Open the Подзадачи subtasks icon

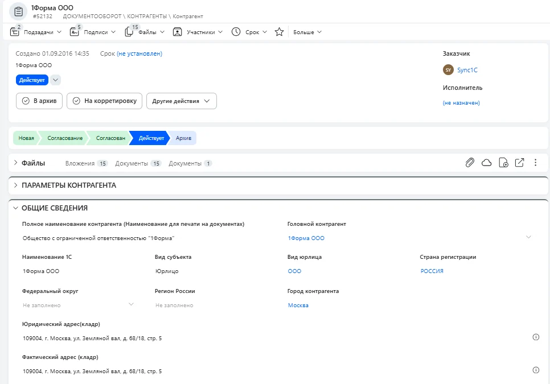click(15, 31)
